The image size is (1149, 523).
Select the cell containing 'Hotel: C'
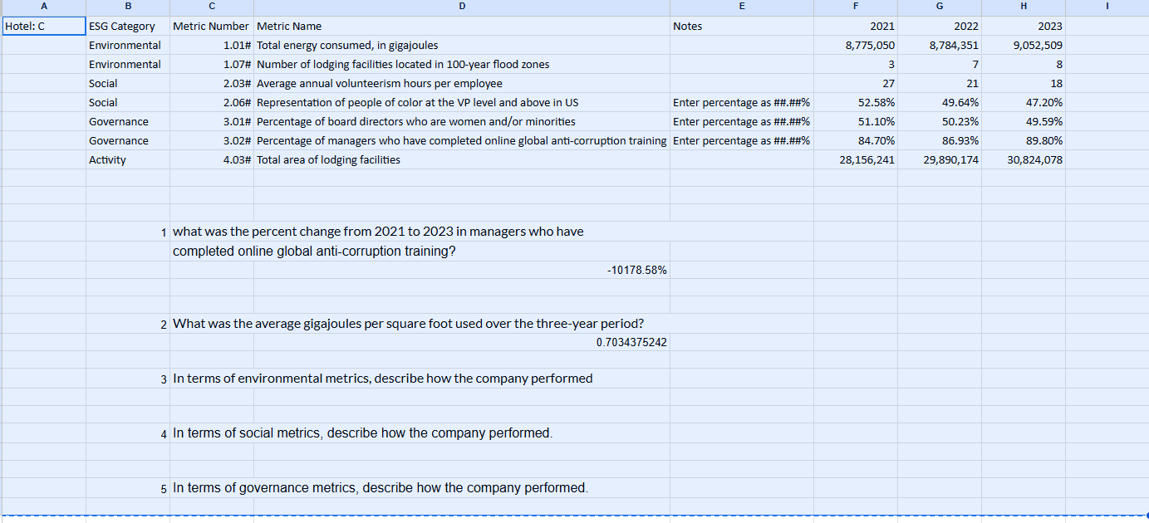click(43, 26)
